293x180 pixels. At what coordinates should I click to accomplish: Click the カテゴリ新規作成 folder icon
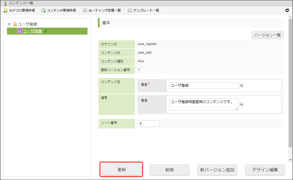pos(5,10)
